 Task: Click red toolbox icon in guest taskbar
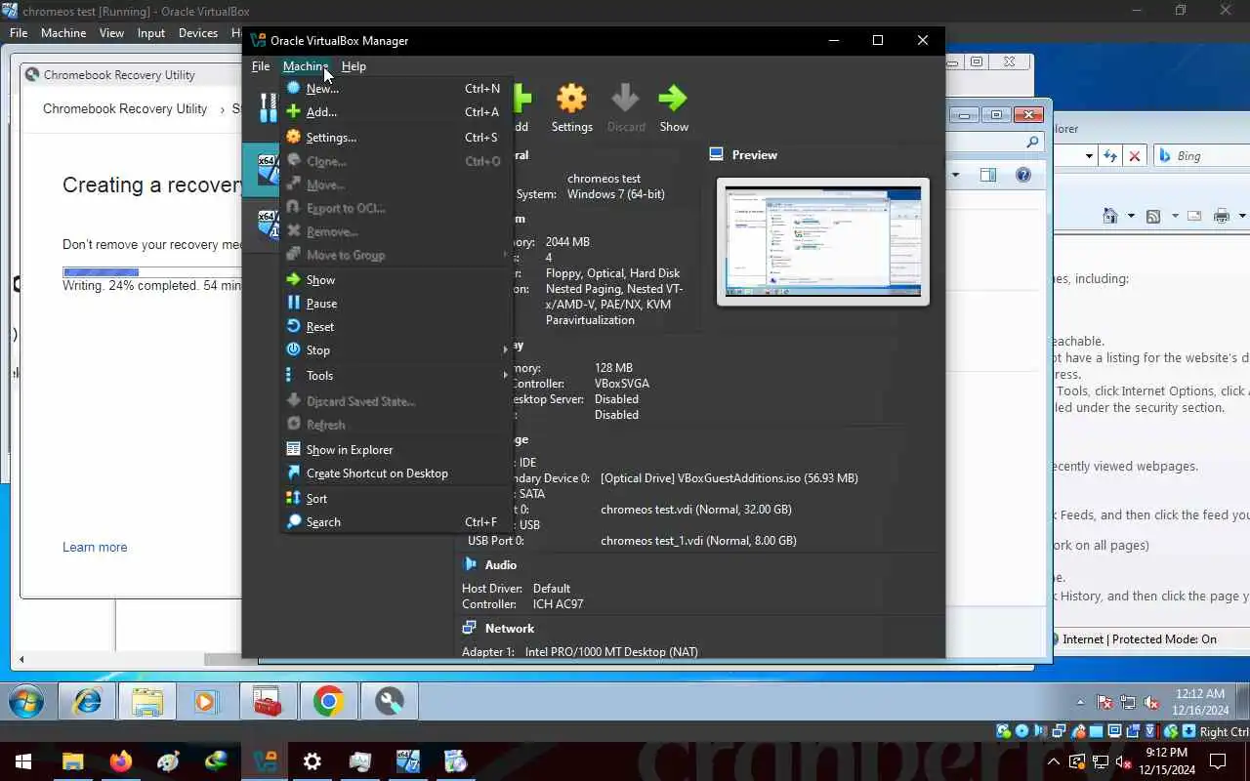(268, 701)
